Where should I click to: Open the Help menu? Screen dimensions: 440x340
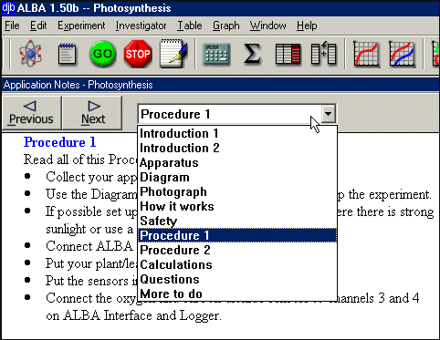point(307,26)
